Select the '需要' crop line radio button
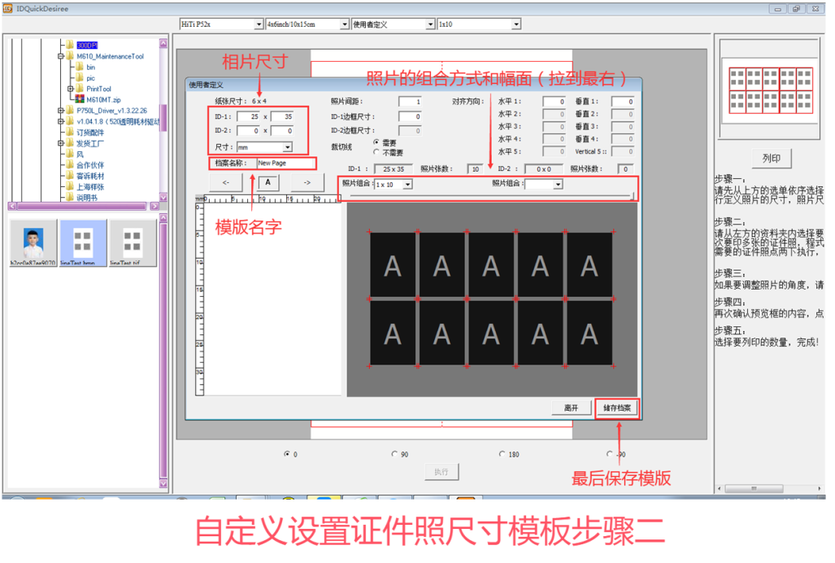 pos(376,142)
